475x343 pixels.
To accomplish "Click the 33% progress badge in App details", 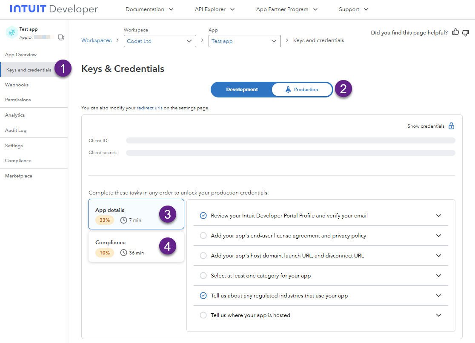I will point(105,220).
